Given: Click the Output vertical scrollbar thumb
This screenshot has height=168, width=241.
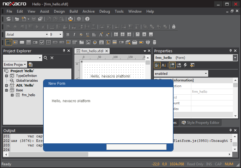Looking at the screenshot, I should click(235, 144).
